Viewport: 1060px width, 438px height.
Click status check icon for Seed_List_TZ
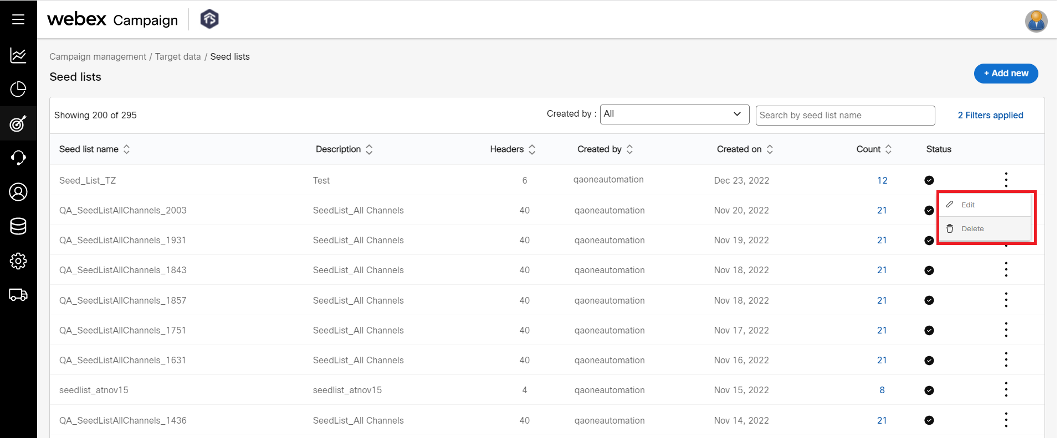[929, 180]
